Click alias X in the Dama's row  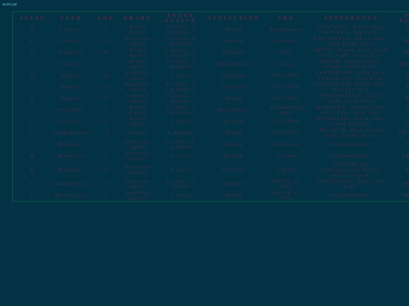tap(32, 76)
